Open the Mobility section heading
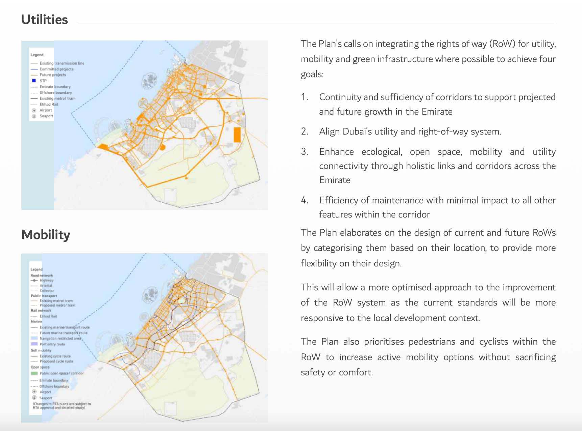This screenshot has width=582, height=431. pyautogui.click(x=45, y=235)
